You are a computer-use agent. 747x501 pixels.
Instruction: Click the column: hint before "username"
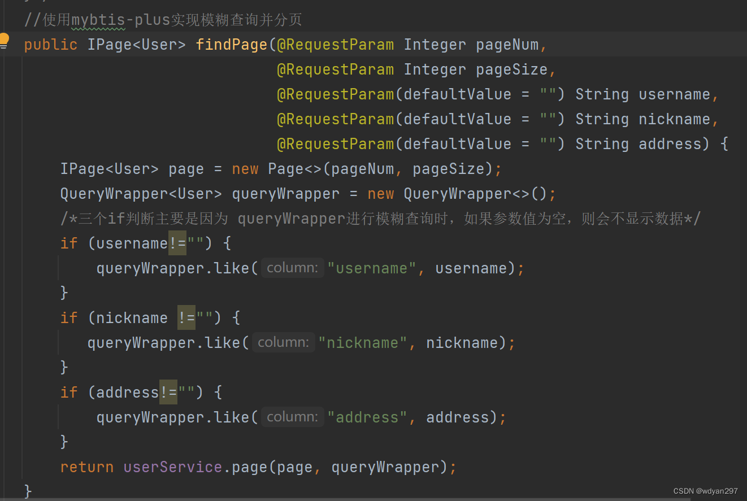pyautogui.click(x=292, y=268)
